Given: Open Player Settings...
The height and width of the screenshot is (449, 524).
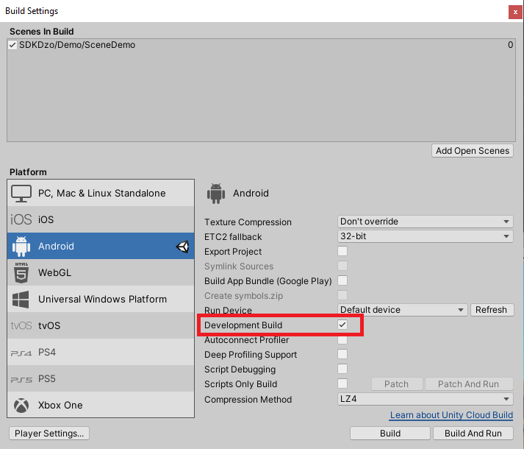Looking at the screenshot, I should [x=49, y=434].
